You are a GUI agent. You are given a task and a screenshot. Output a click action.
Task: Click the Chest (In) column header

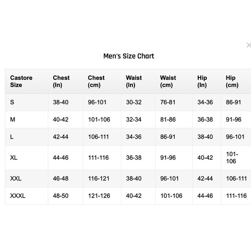click(x=61, y=81)
